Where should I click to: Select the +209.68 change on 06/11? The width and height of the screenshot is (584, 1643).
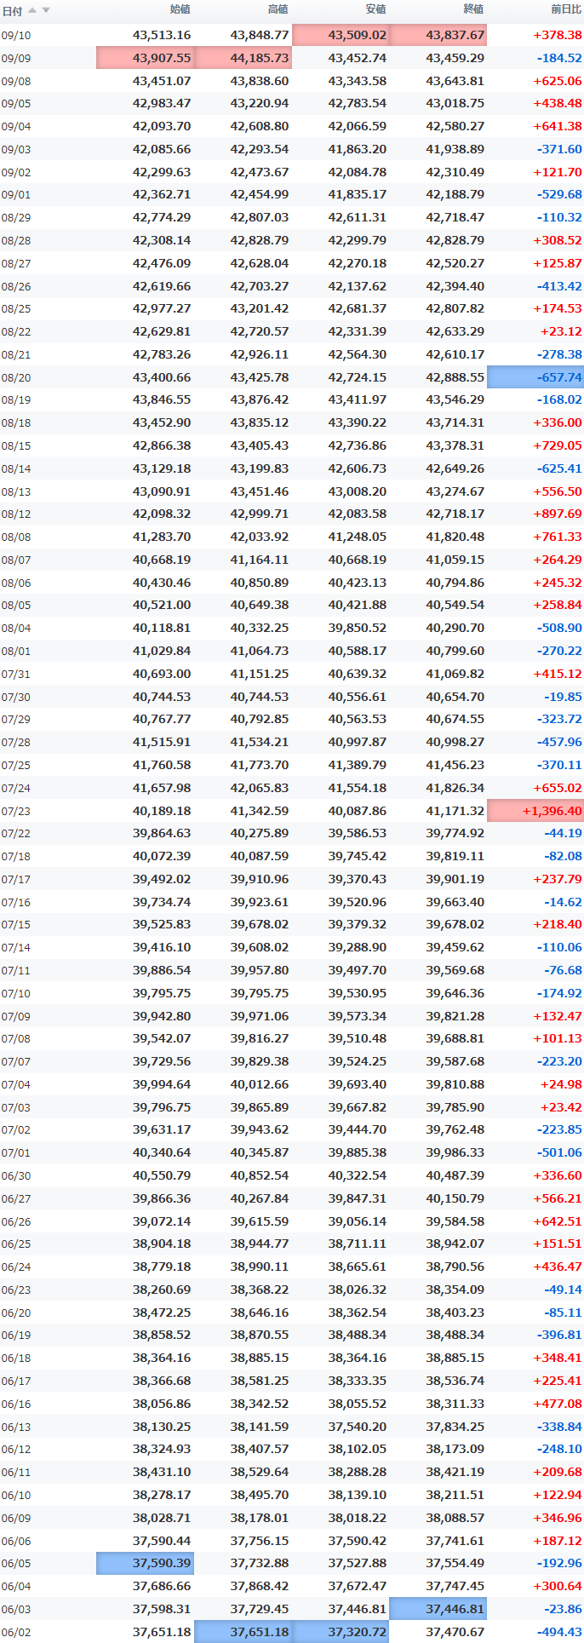pyautogui.click(x=558, y=1473)
